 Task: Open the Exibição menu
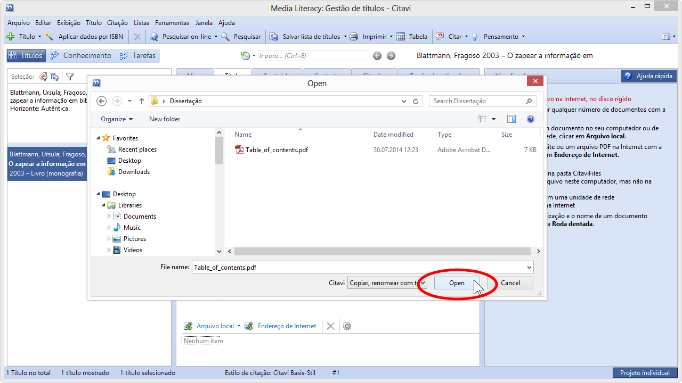click(68, 23)
